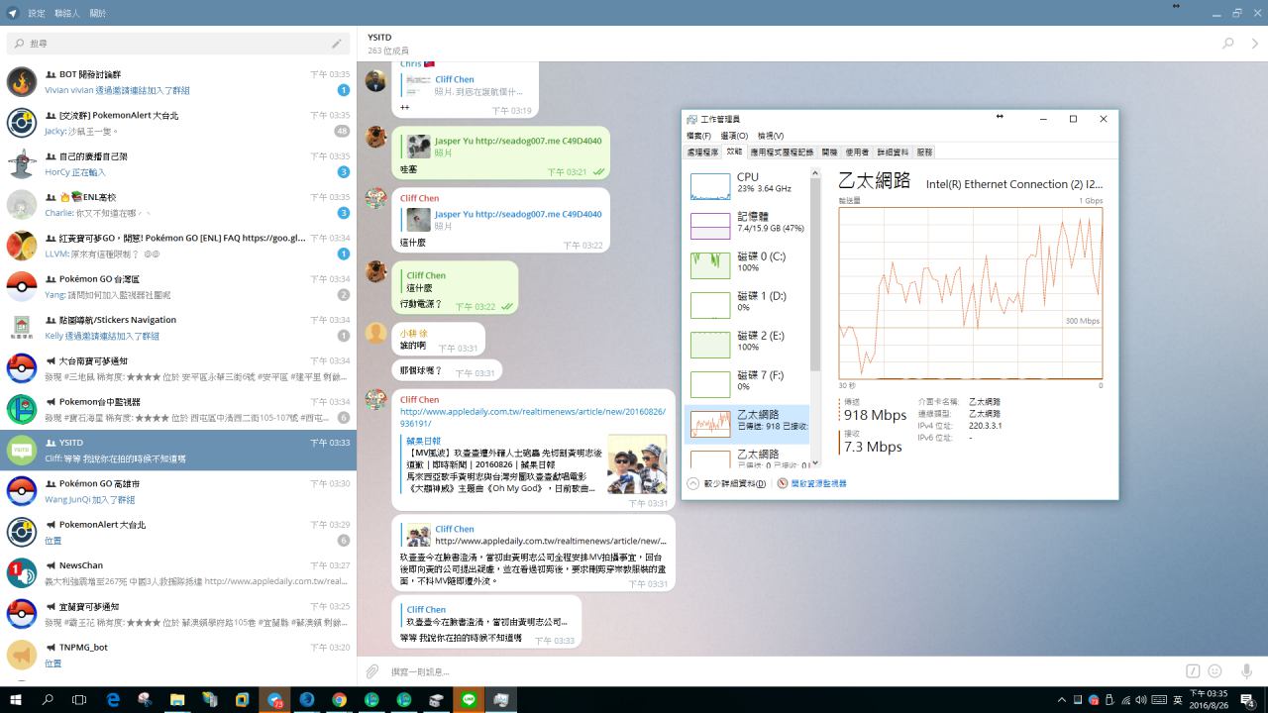Open the emoji picker icon
This screenshot has width=1268, height=713.
[x=1215, y=671]
